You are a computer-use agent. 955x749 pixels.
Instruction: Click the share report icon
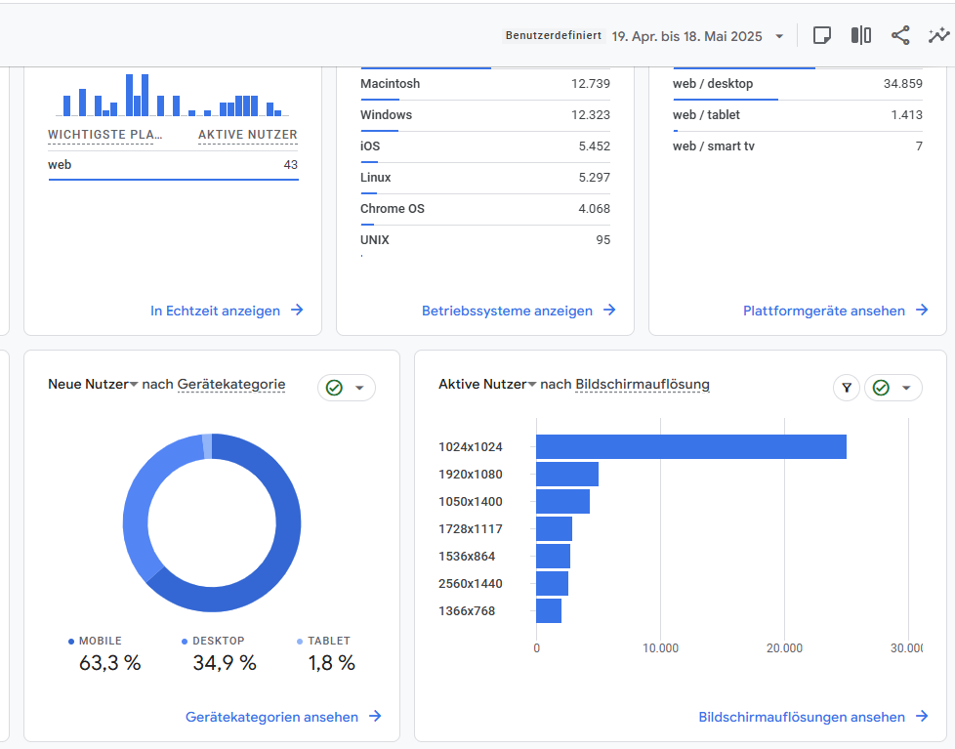click(900, 36)
